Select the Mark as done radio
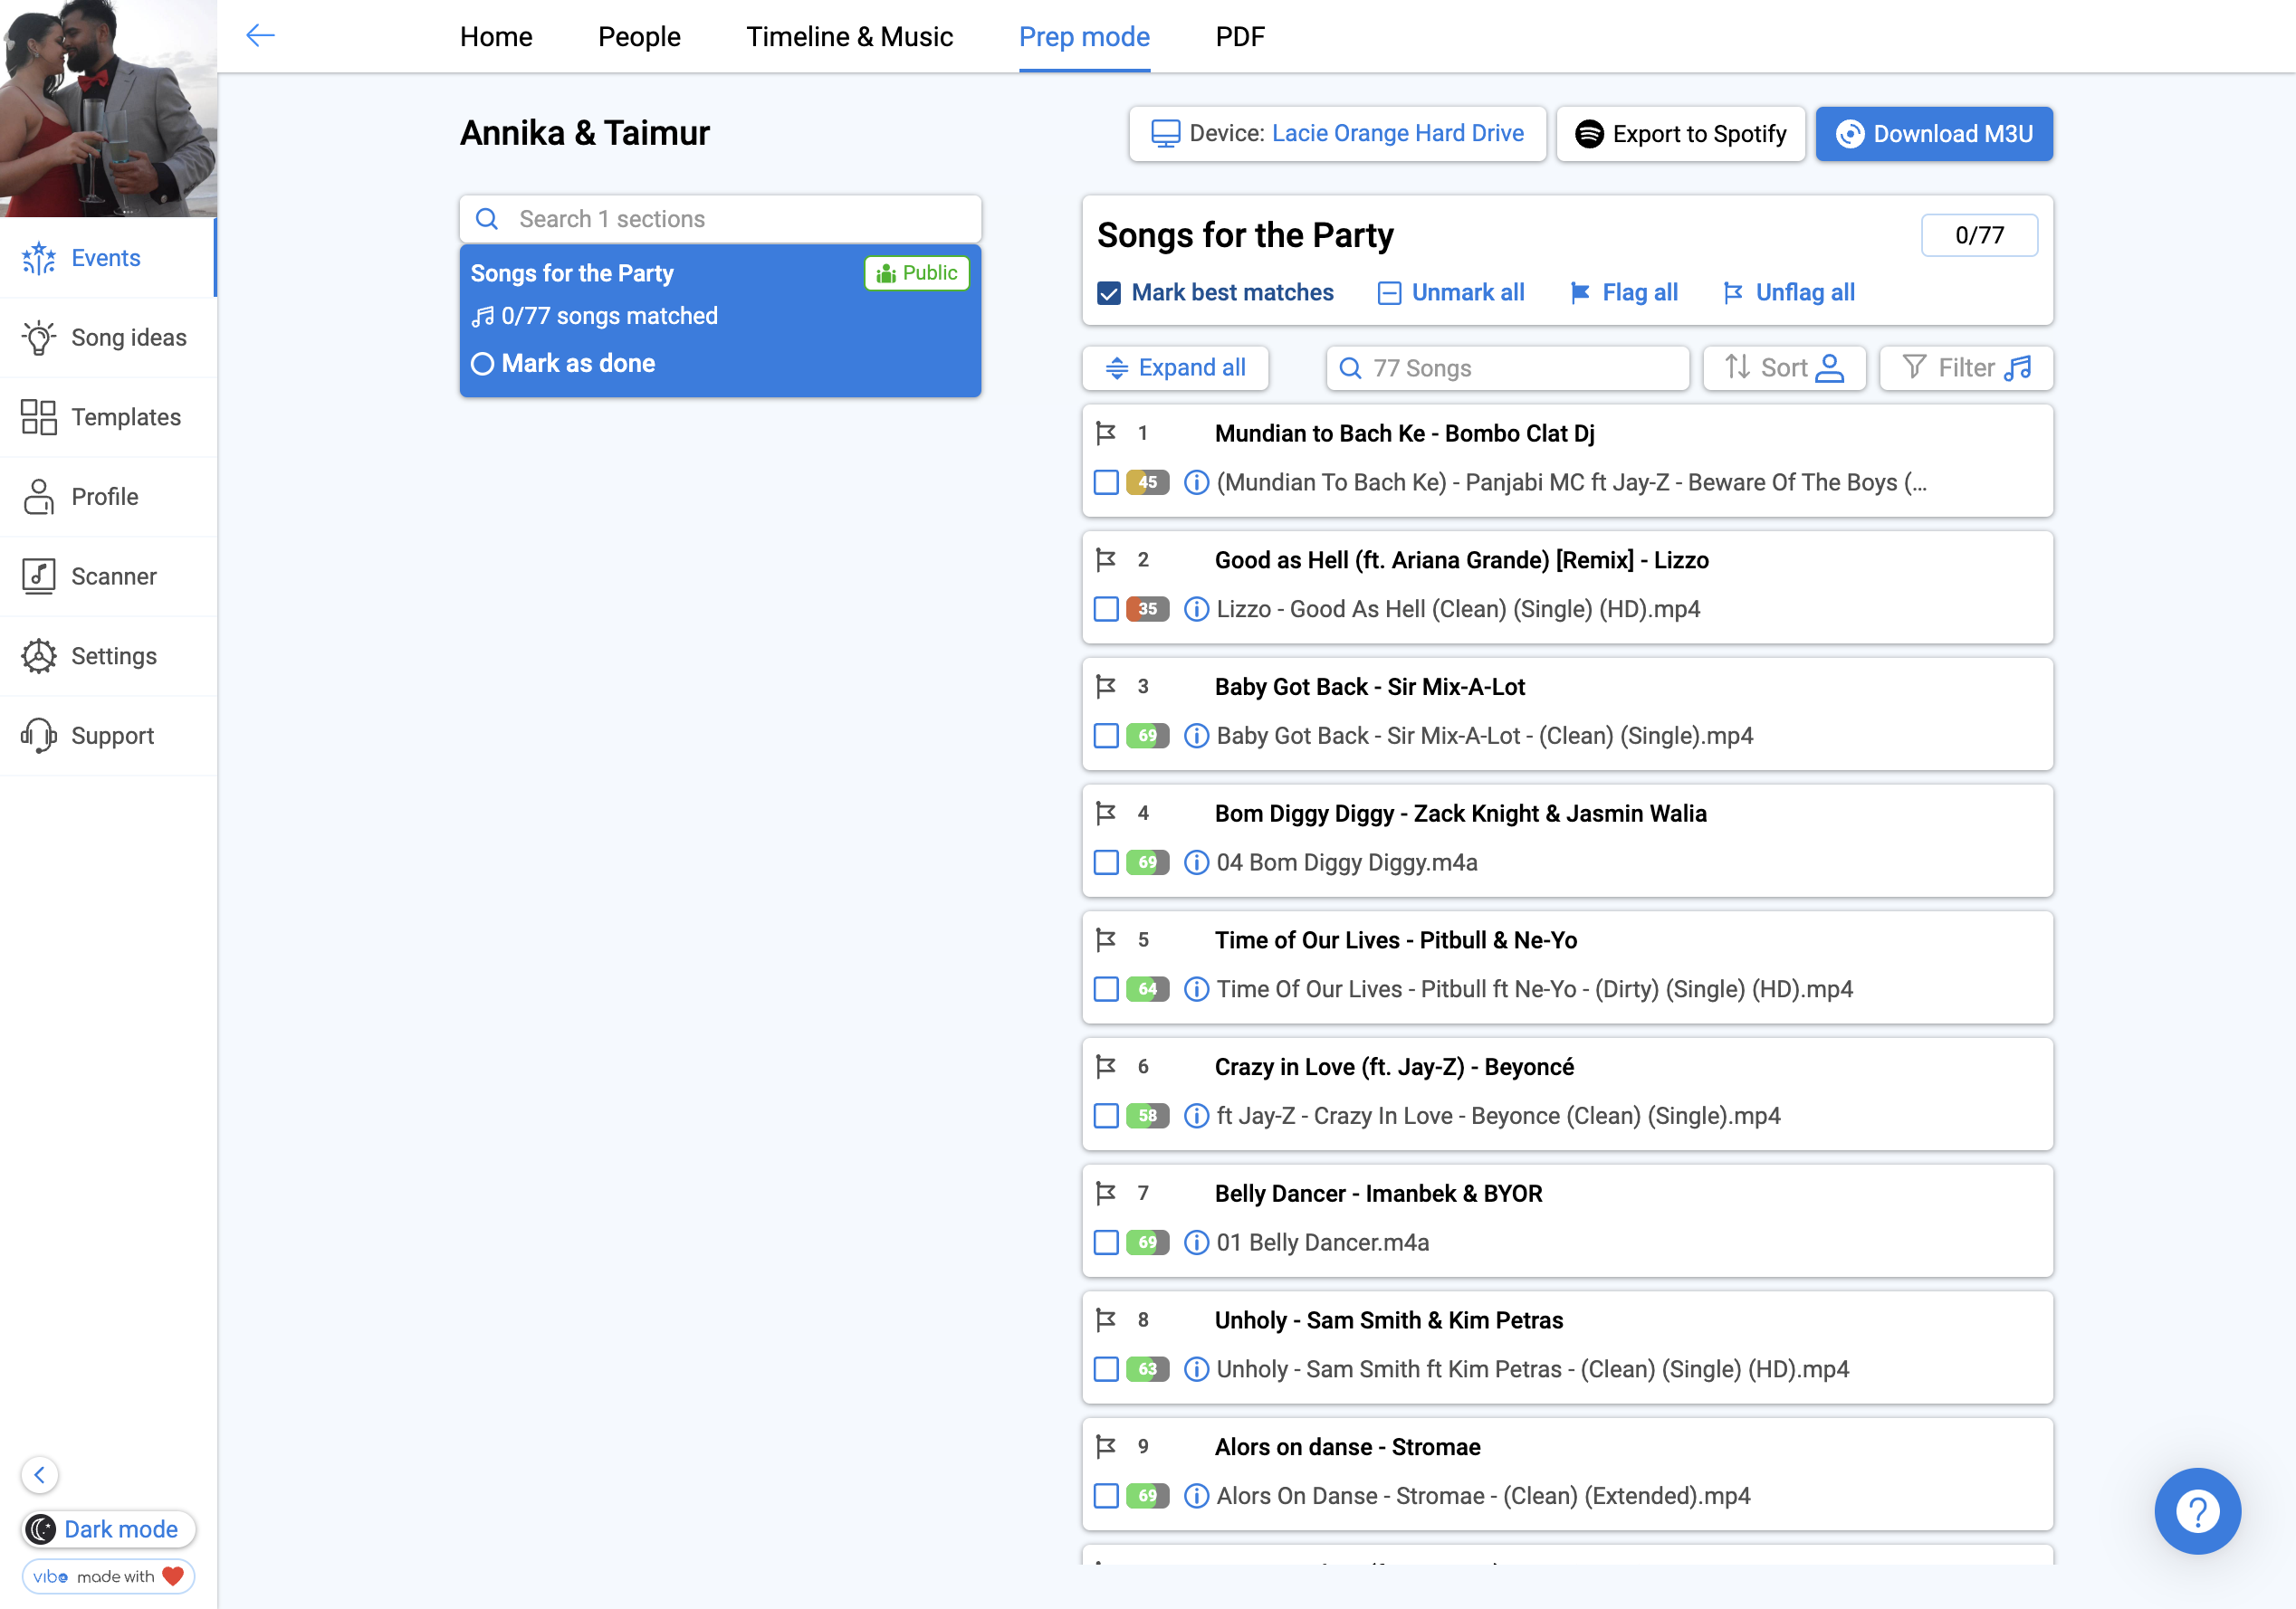 pos(482,364)
